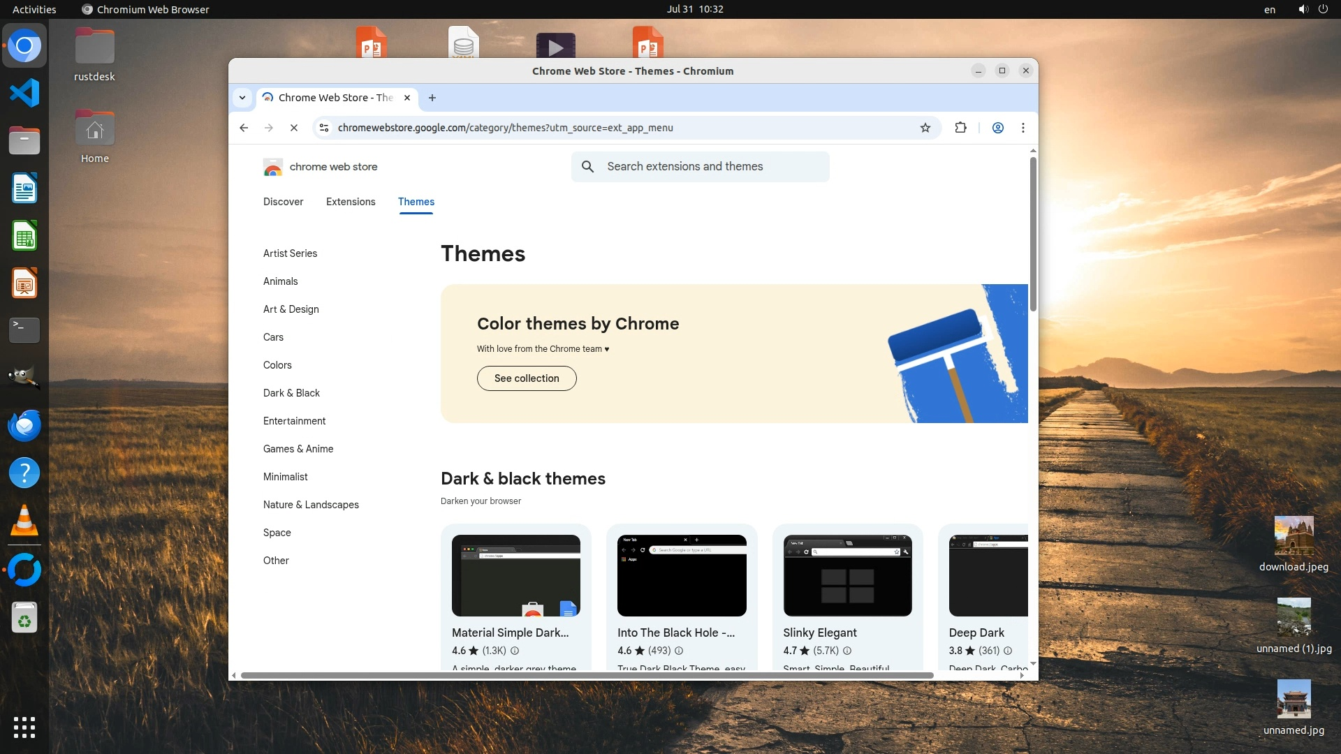The height and width of the screenshot is (754, 1341).
Task: Switch to the Extensions tab
Action: [x=351, y=202]
